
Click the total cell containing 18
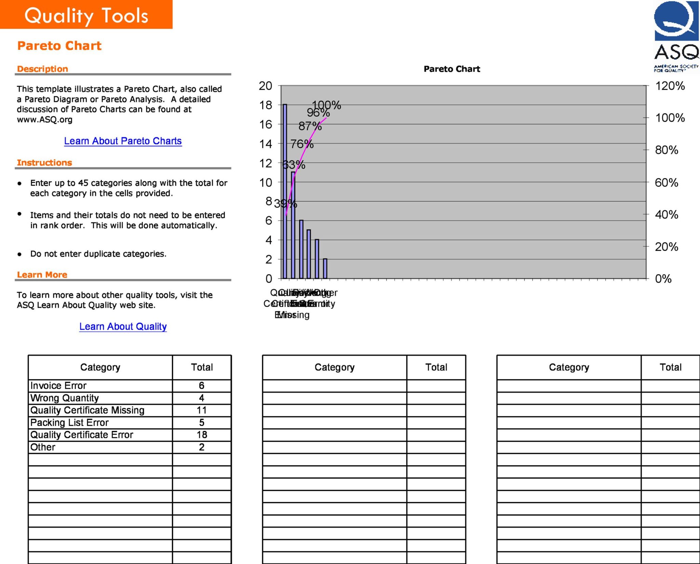pyautogui.click(x=202, y=435)
